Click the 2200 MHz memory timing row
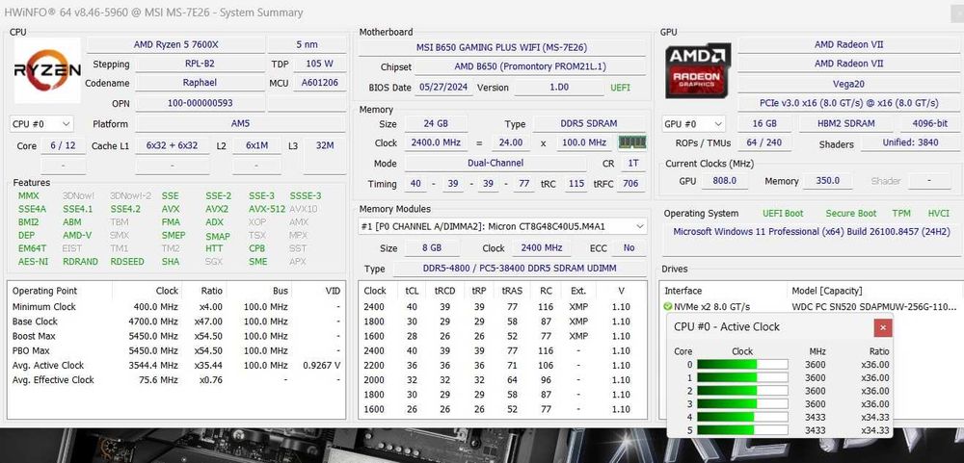Screen dimensions: 964x463 [502, 366]
